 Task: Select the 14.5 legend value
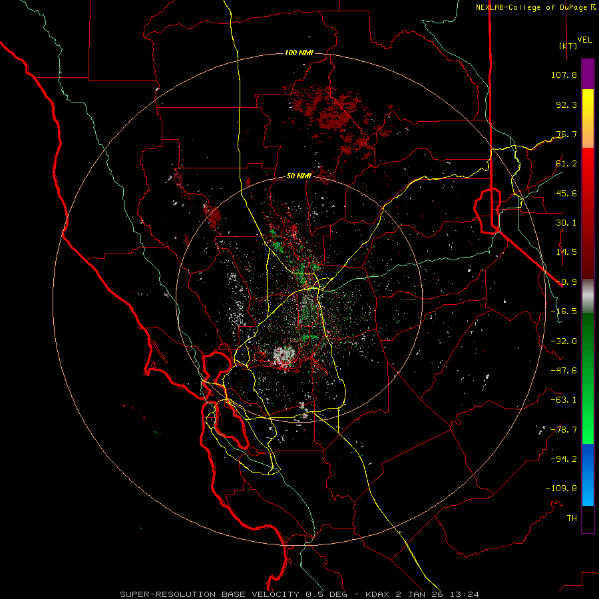[566, 252]
